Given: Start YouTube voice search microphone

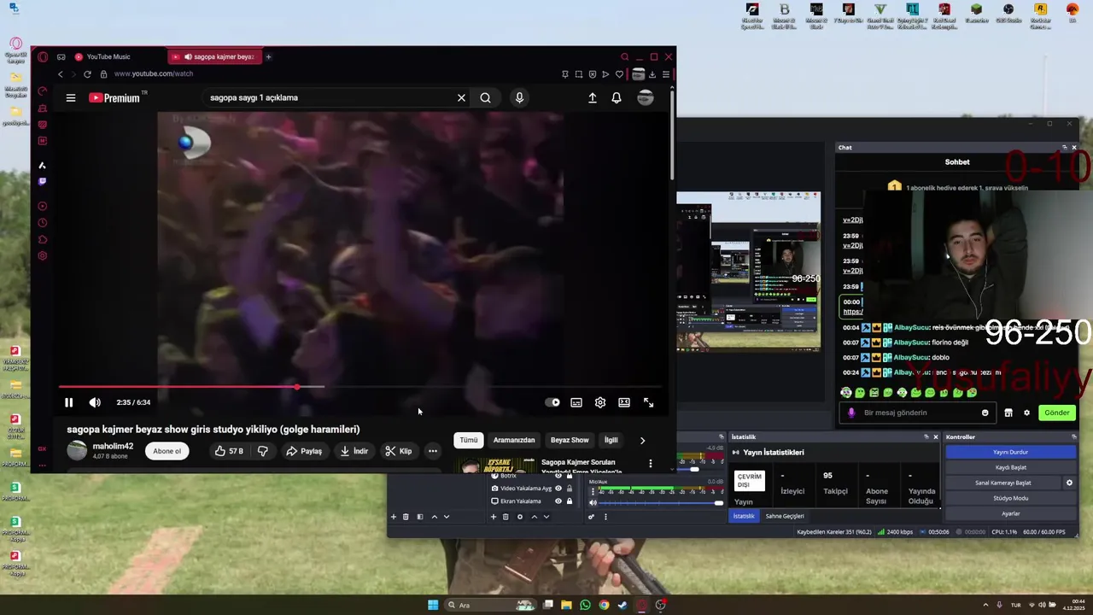Looking at the screenshot, I should pyautogui.click(x=519, y=97).
